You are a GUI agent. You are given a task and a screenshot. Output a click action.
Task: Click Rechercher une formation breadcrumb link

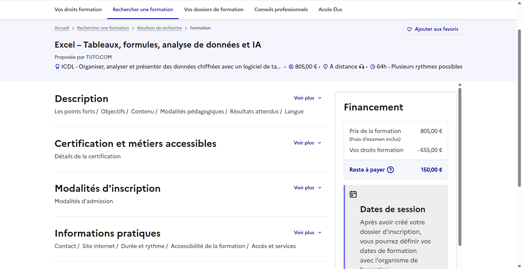pyautogui.click(x=103, y=28)
